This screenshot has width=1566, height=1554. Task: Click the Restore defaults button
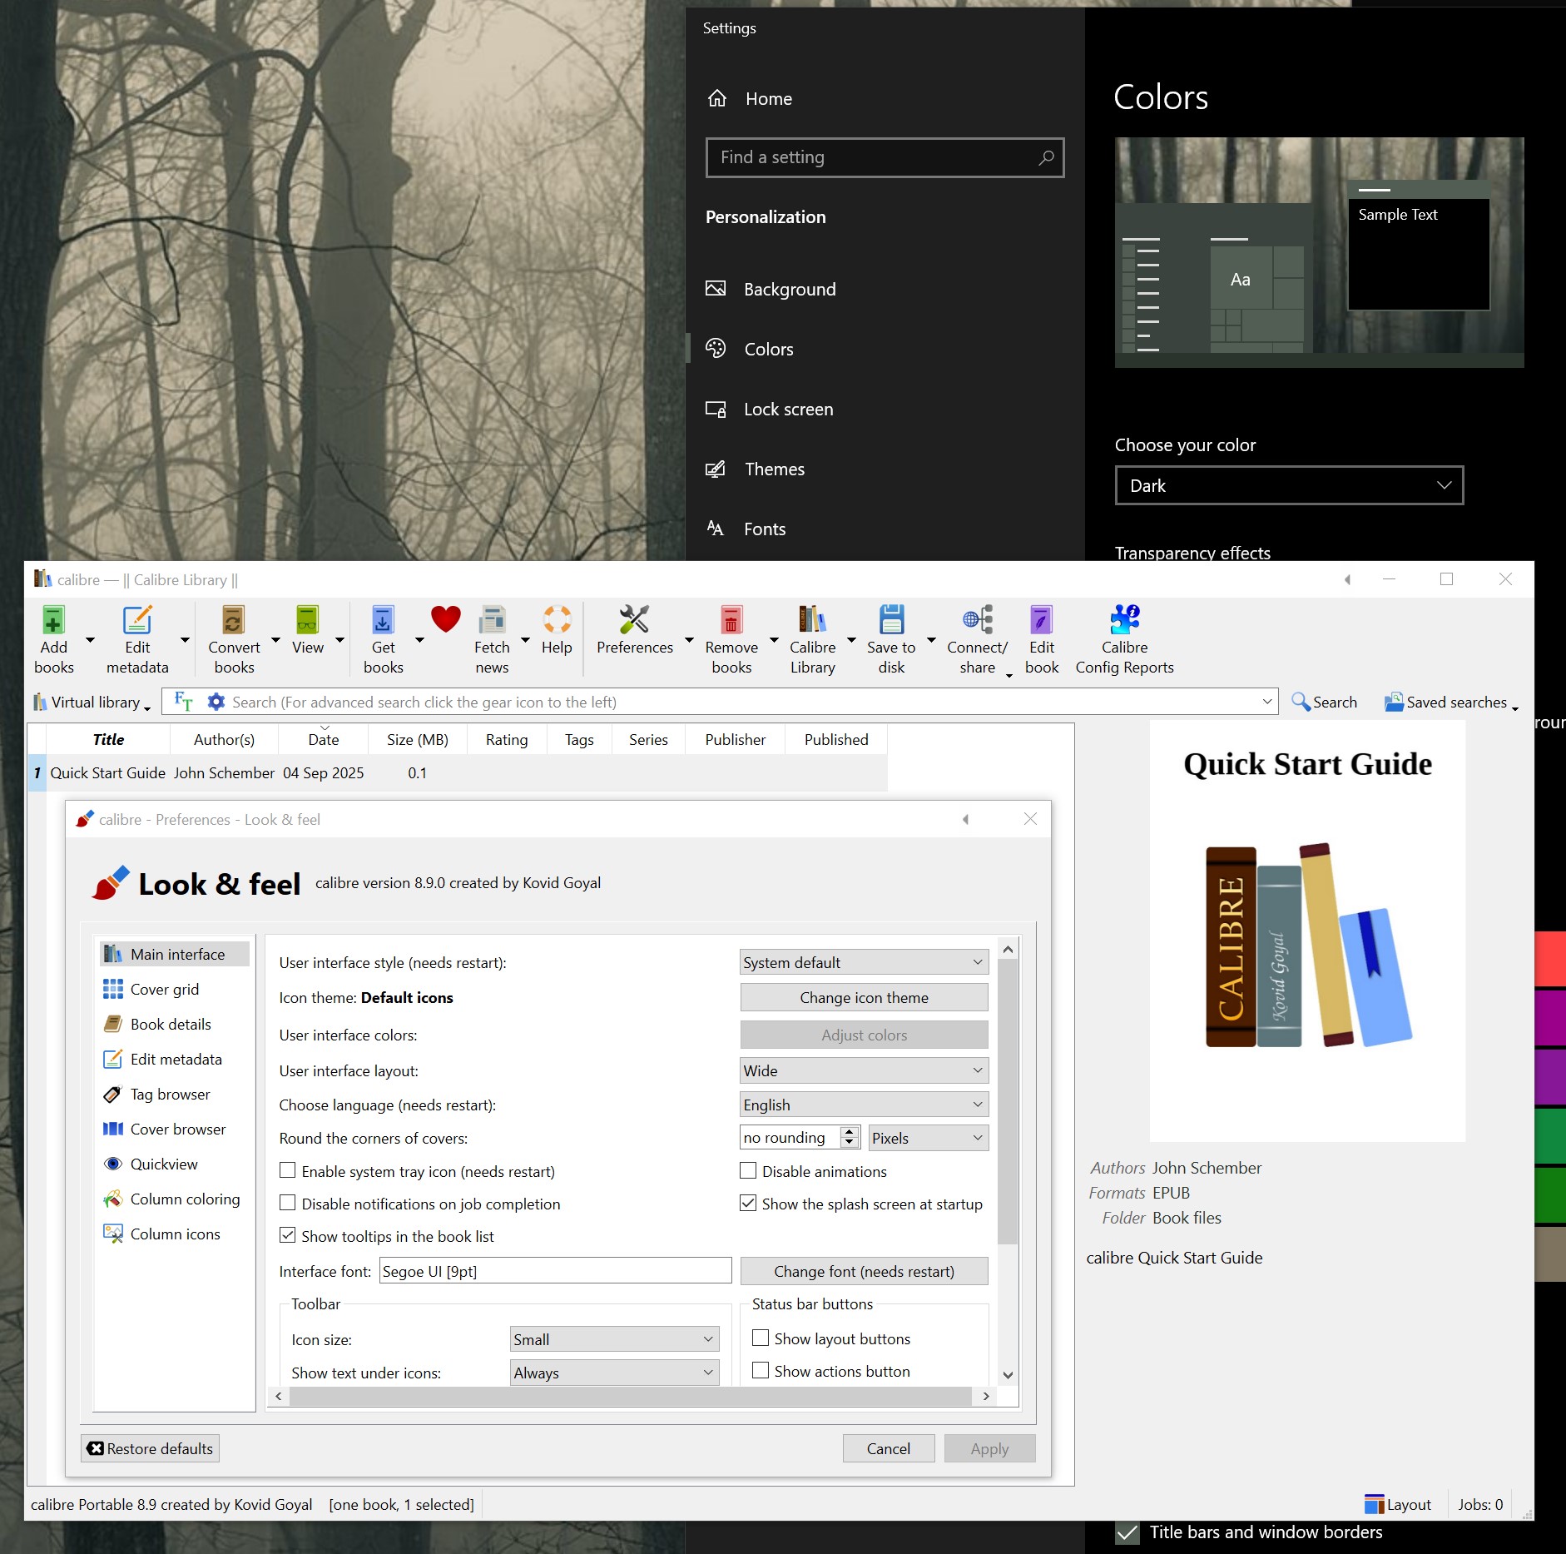click(x=151, y=1448)
